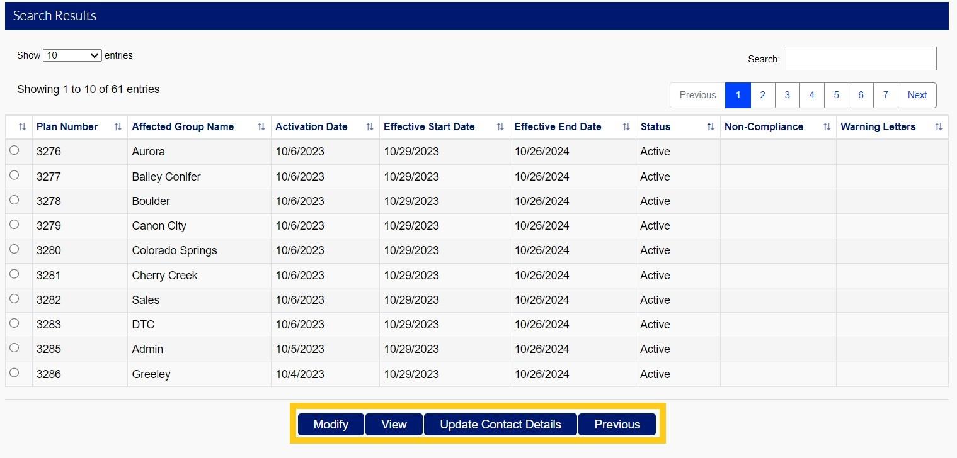The width and height of the screenshot is (957, 458).
Task: Sort by Plan Number column arrows
Action: [118, 127]
